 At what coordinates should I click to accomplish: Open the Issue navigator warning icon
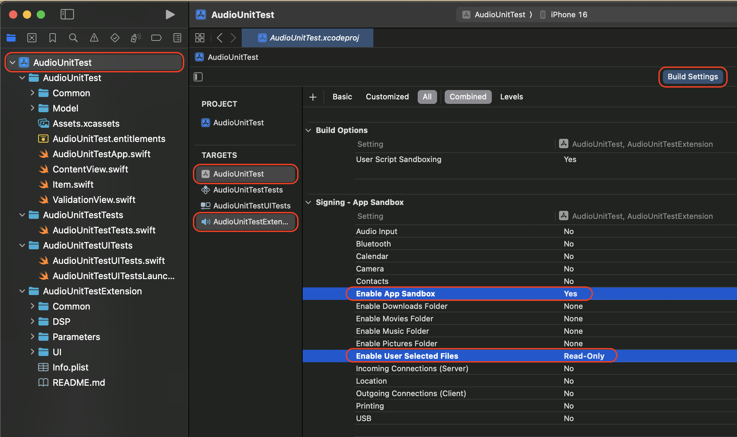click(x=94, y=38)
